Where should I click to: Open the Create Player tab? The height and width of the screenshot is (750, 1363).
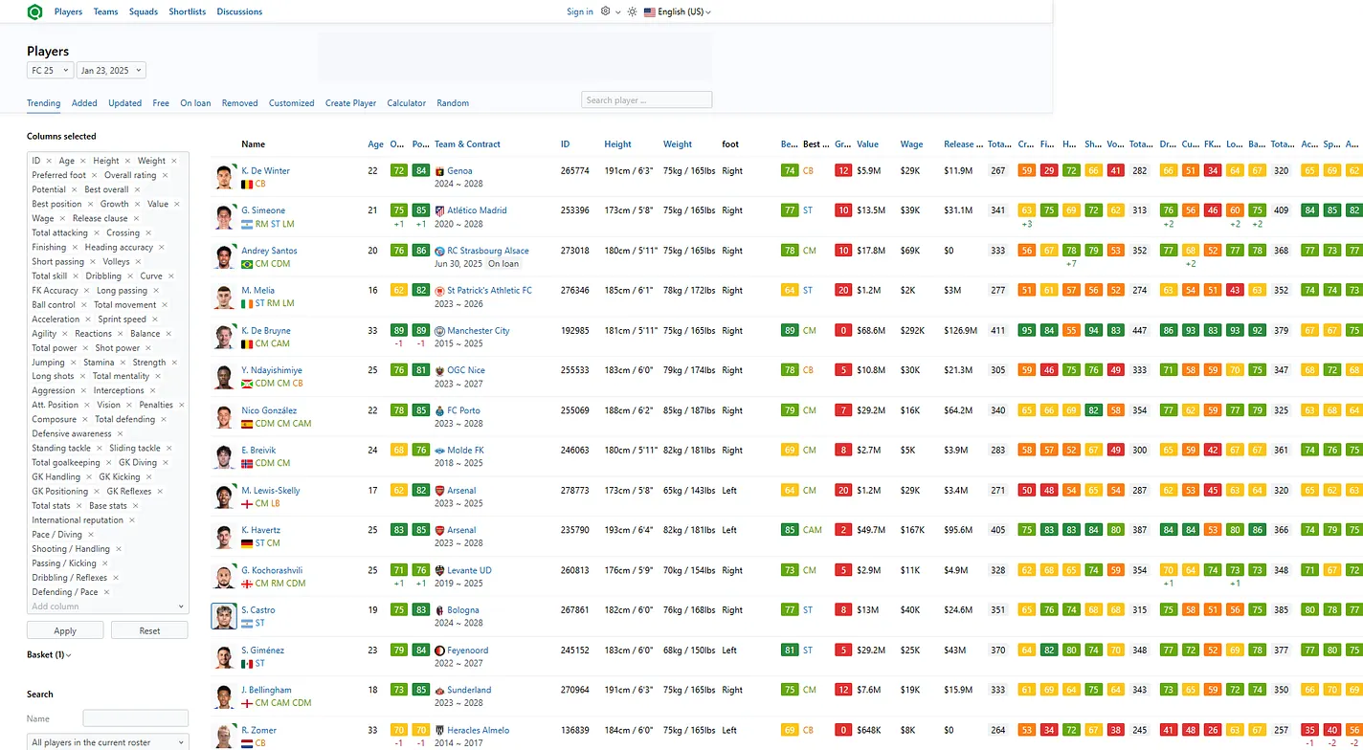click(350, 103)
